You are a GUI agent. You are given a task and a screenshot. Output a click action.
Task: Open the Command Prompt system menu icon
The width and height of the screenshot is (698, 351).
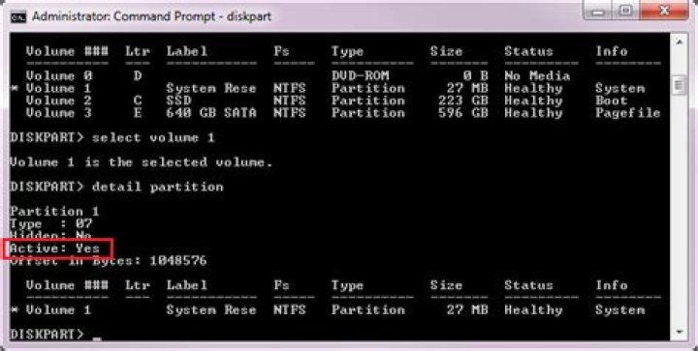(x=18, y=16)
